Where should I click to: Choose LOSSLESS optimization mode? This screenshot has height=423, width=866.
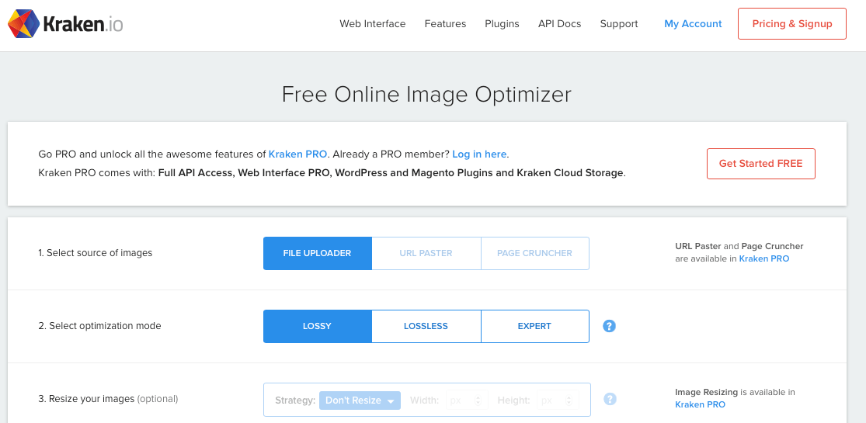pos(426,326)
